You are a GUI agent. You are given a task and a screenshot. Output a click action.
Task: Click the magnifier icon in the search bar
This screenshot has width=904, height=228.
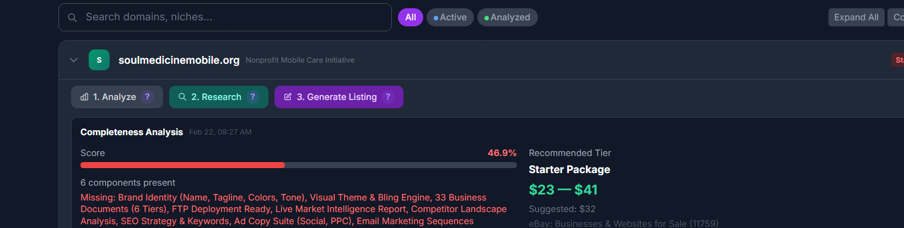tap(72, 18)
